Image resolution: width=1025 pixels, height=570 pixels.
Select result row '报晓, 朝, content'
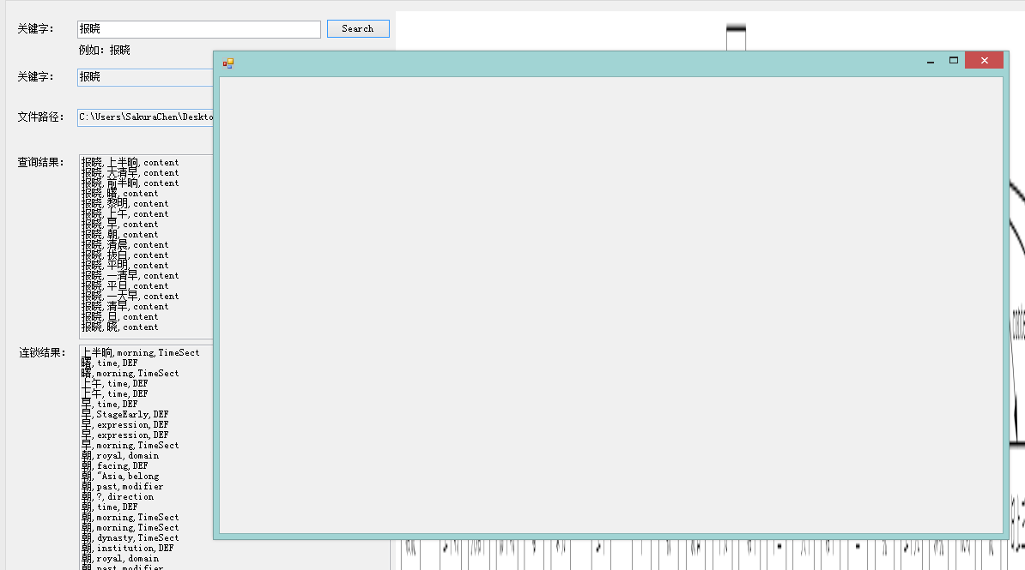pyautogui.click(x=119, y=235)
